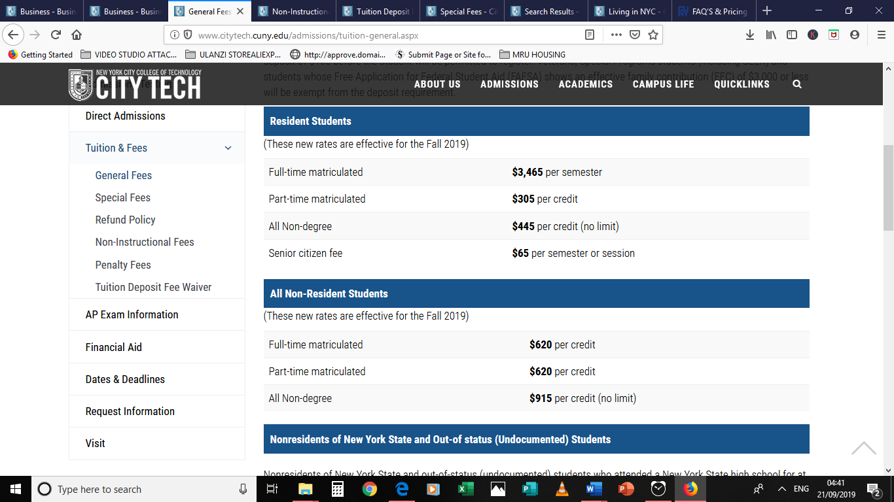Open Request Information sidebar link

130,411
